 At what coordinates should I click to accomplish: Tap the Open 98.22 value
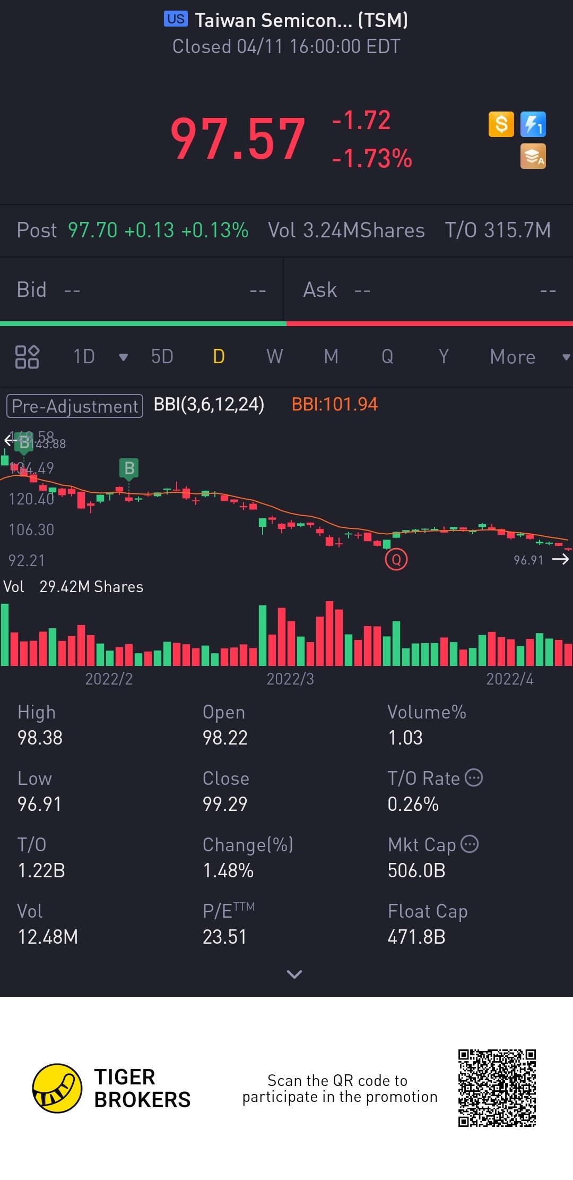click(x=225, y=738)
